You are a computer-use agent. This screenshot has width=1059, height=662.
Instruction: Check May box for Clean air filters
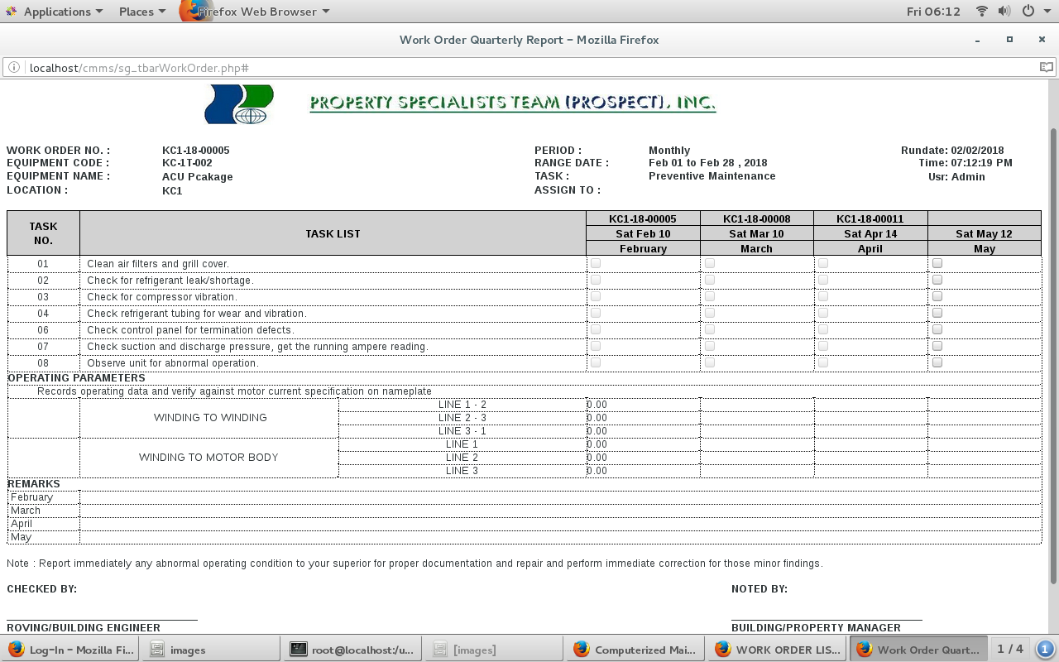click(937, 264)
